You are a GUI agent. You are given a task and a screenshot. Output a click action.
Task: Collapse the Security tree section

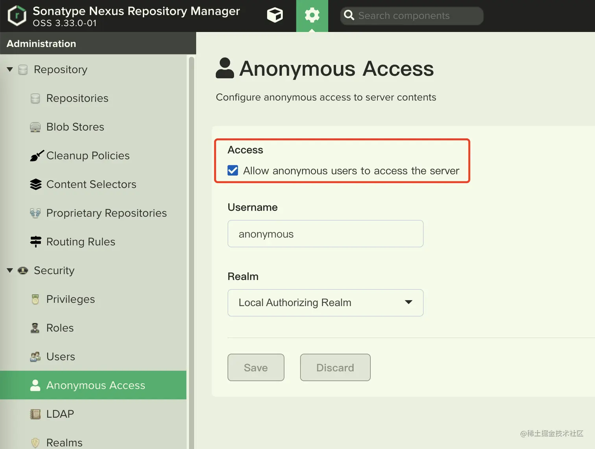(x=10, y=270)
